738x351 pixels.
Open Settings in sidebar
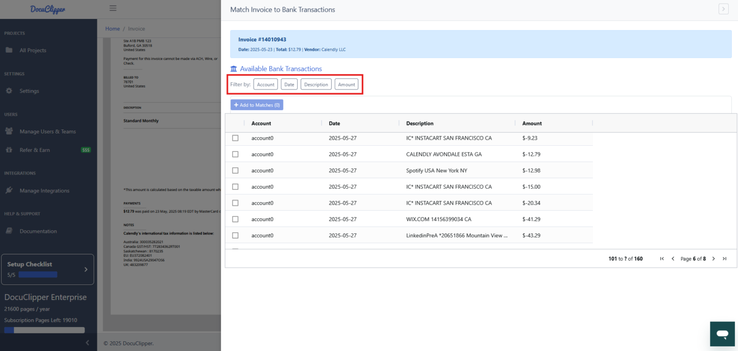coord(29,91)
